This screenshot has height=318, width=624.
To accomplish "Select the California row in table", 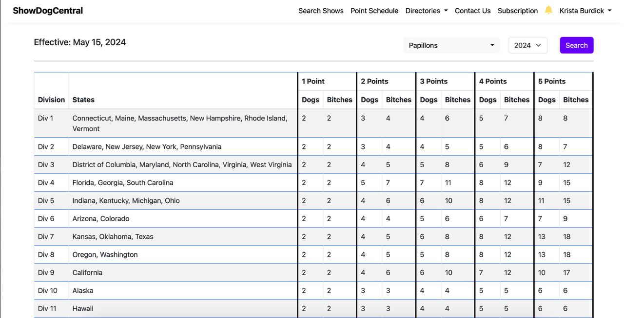I will pyautogui.click(x=87, y=273).
